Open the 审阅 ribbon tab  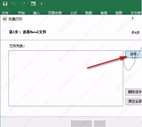point(104,13)
